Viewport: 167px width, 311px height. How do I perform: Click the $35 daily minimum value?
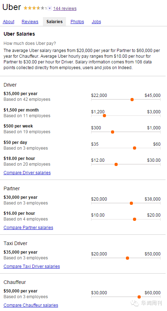(x=95, y=144)
